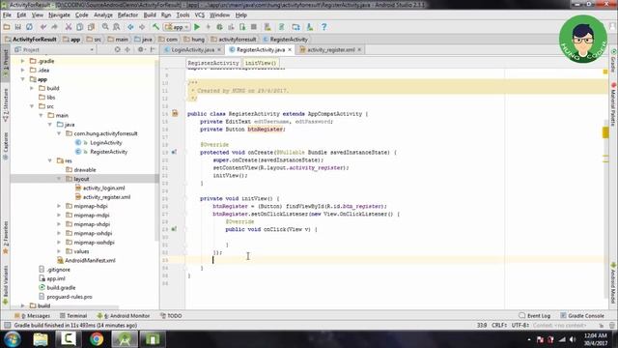Click the Paste toolbar icon
The width and height of the screenshot is (618, 348).
(91, 27)
